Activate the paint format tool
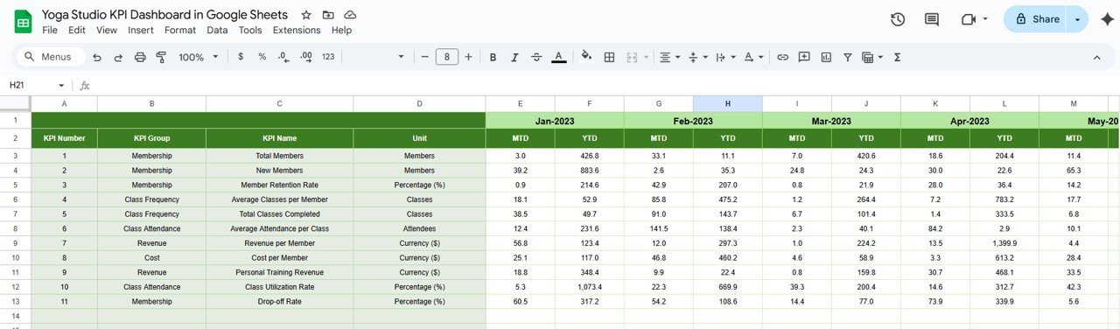Screen dimensions: 1120x329 pyautogui.click(x=161, y=57)
